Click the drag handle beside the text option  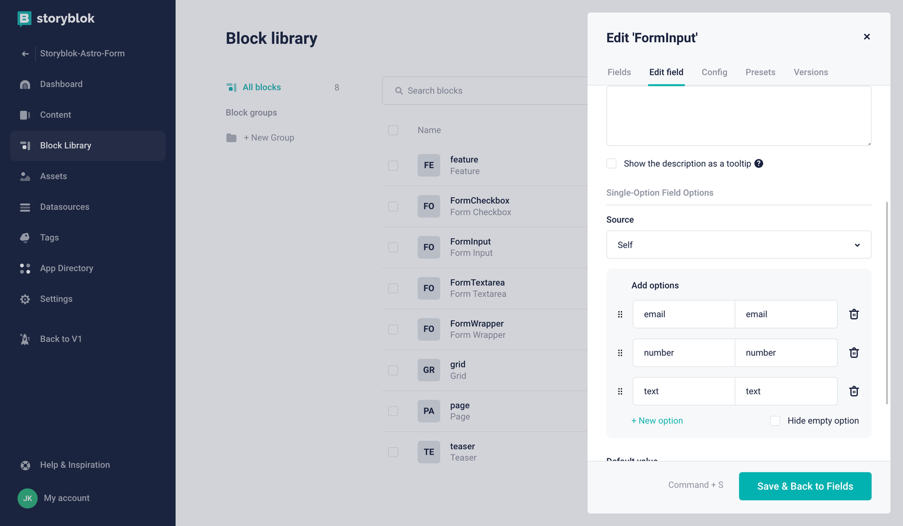[x=620, y=391]
